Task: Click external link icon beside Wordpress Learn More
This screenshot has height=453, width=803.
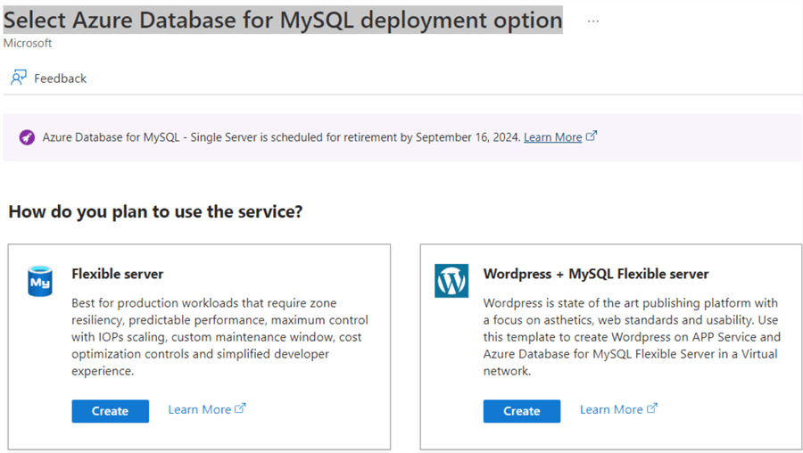Action: click(652, 408)
